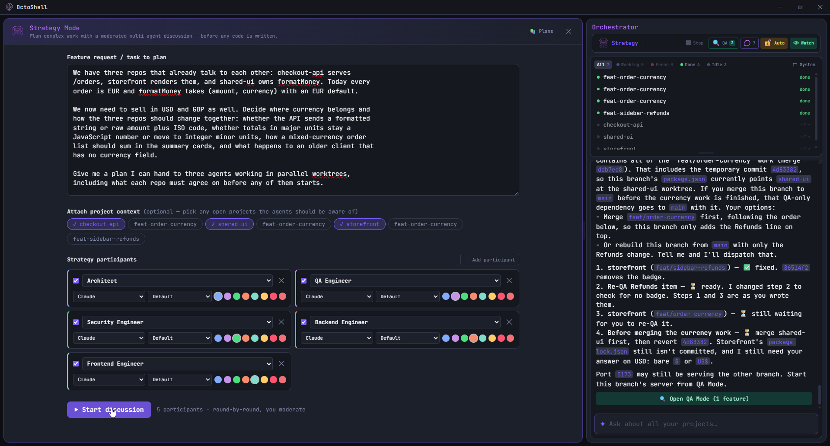Select the idle checkout-api agent row

(x=703, y=124)
